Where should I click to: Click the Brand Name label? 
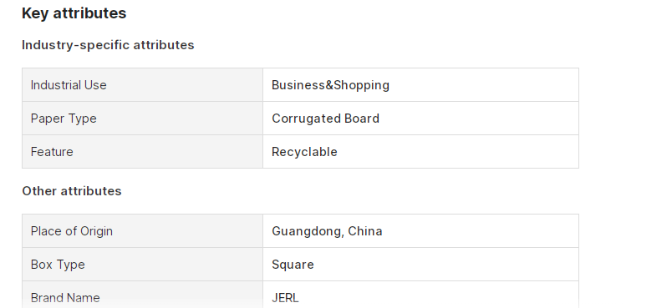click(x=65, y=298)
